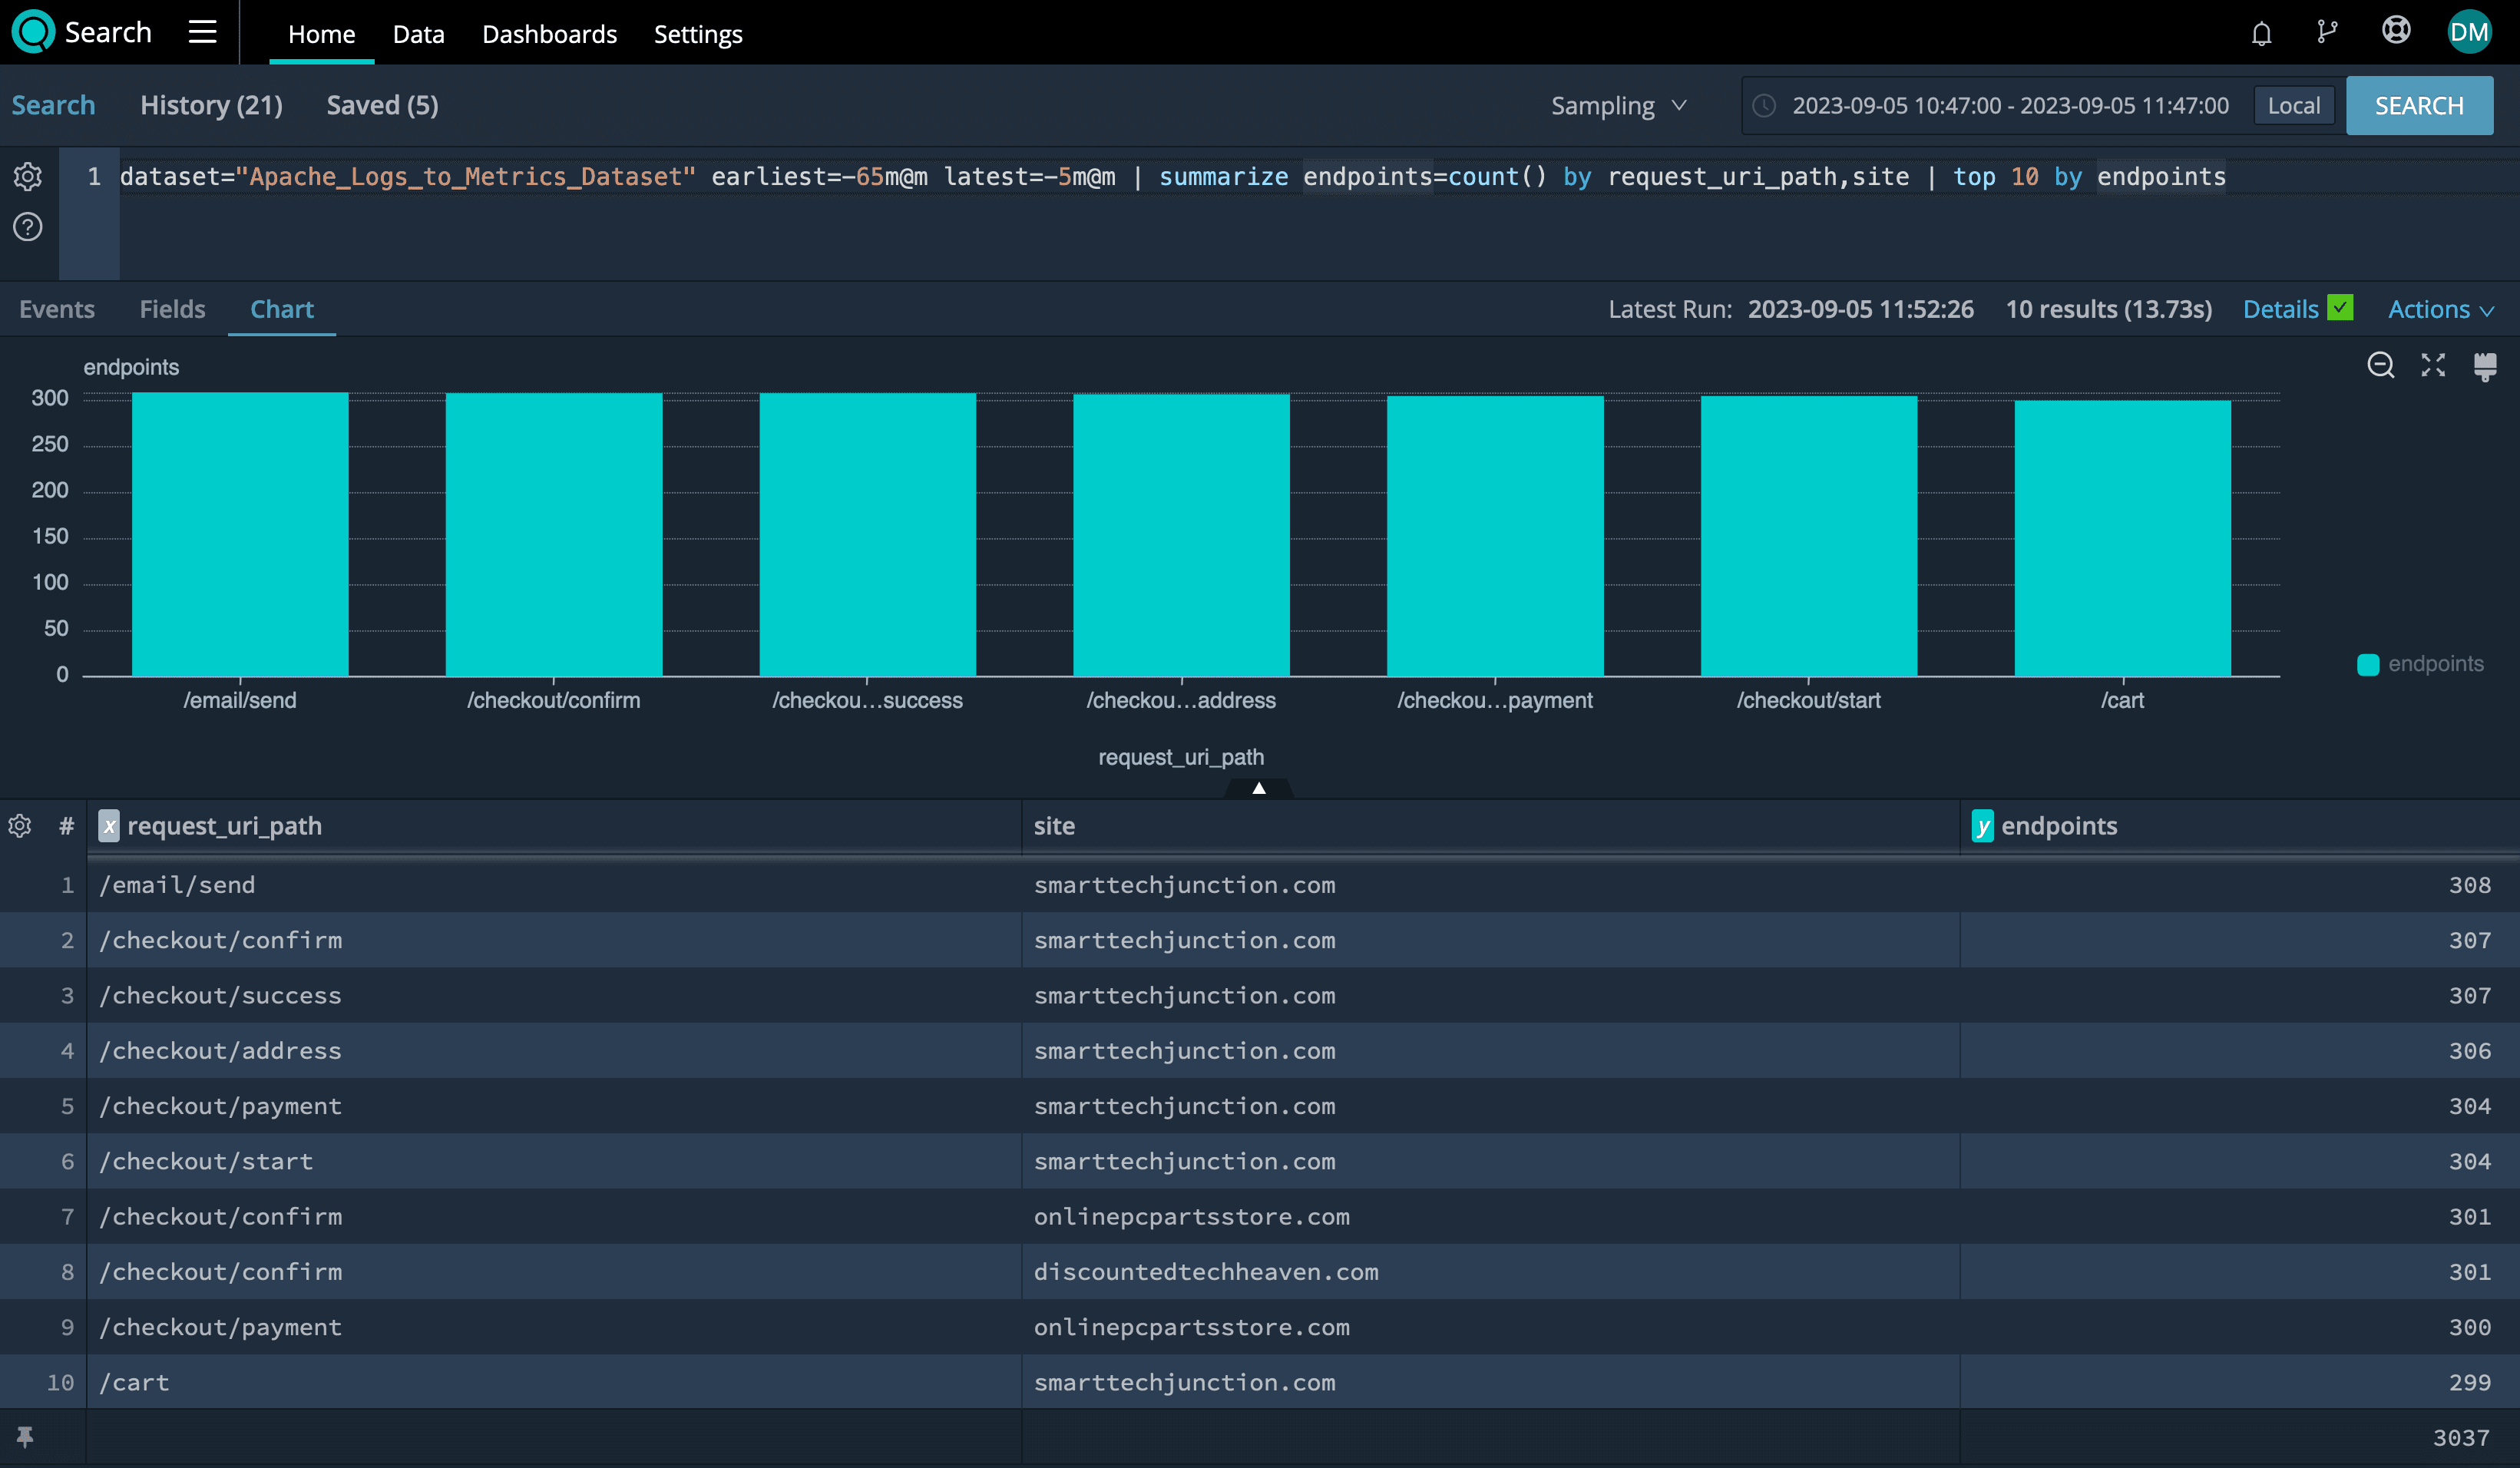
Task: Click pin icon at table footer
Action: [x=25, y=1437]
